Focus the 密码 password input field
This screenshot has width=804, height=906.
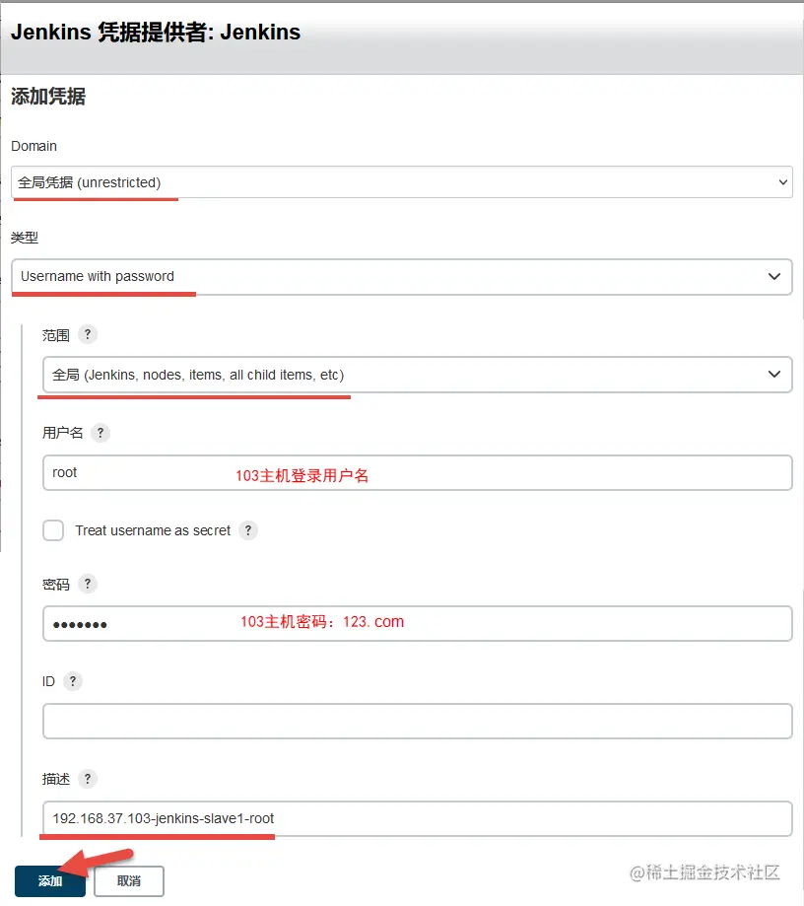tap(417, 623)
